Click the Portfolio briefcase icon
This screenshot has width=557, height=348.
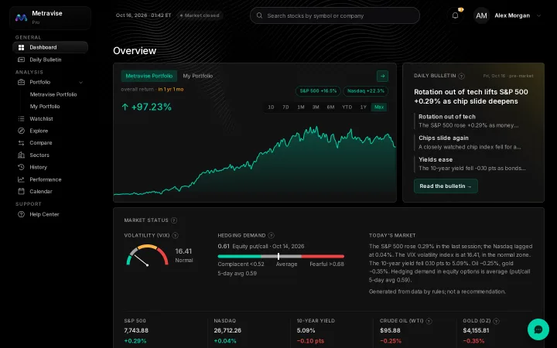pos(22,82)
